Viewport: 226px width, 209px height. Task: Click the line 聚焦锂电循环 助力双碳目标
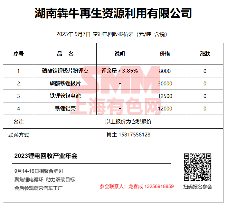(x=45, y=179)
